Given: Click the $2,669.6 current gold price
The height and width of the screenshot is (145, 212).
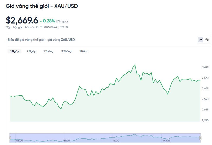Looking at the screenshot, I should (x=22, y=21).
